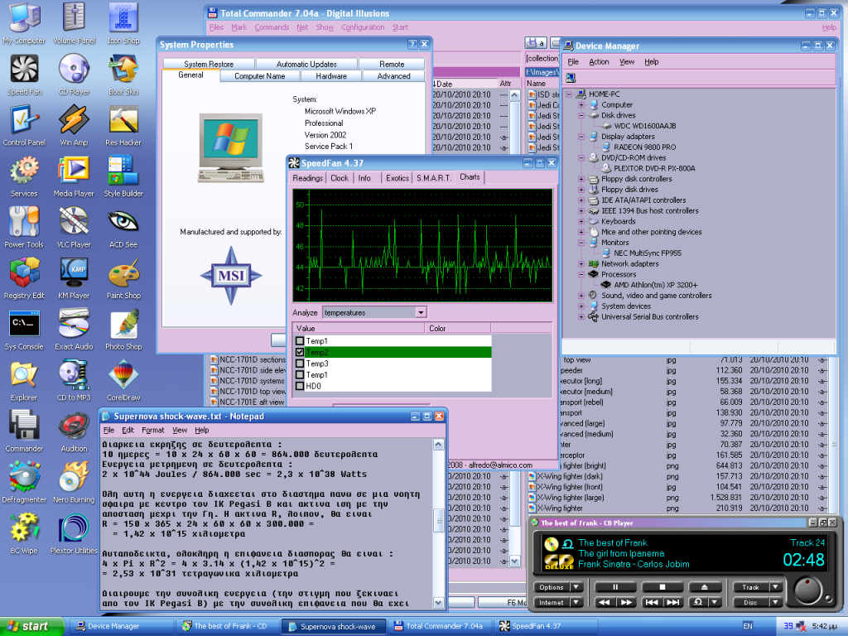Click the Notepad vertical scrollbar thumb
The image size is (848, 636).
point(438,521)
